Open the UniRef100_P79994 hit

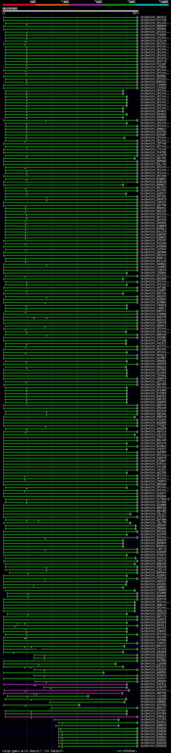tap(153, 35)
